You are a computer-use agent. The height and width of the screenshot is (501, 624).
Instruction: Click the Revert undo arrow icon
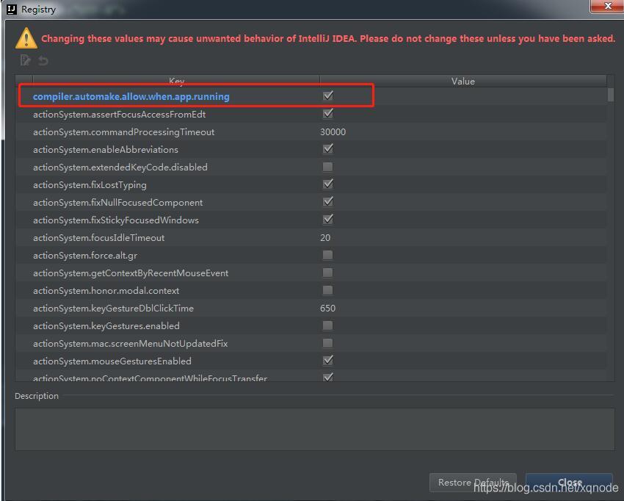point(43,61)
